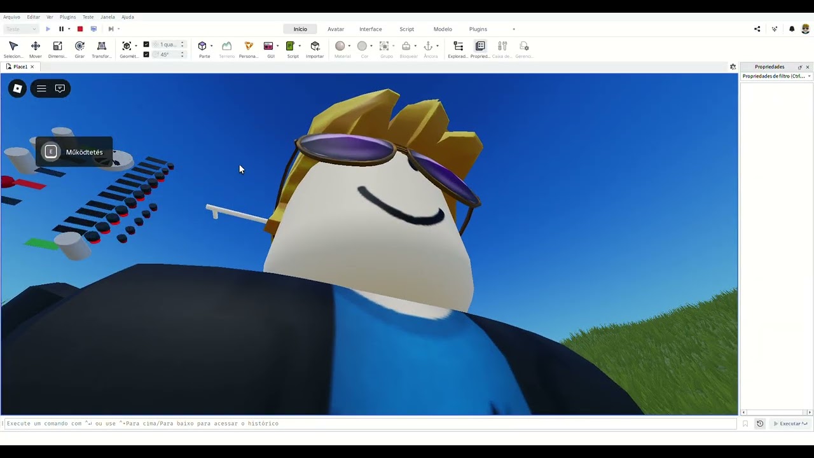This screenshot has height=458, width=814.
Task: Click the Cor color icon
Action: (362, 46)
